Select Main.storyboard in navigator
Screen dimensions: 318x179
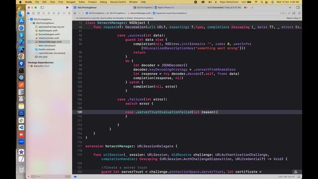(47, 45)
